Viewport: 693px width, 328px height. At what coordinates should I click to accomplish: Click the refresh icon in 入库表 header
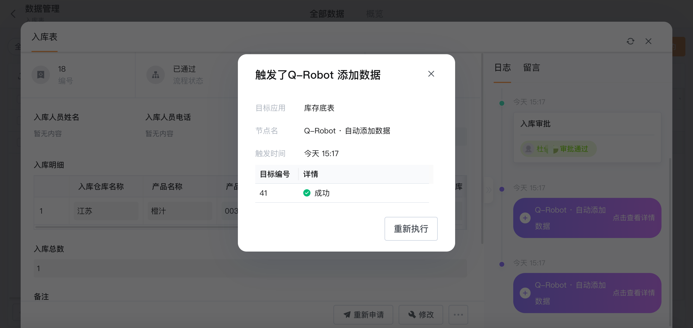[x=630, y=41]
